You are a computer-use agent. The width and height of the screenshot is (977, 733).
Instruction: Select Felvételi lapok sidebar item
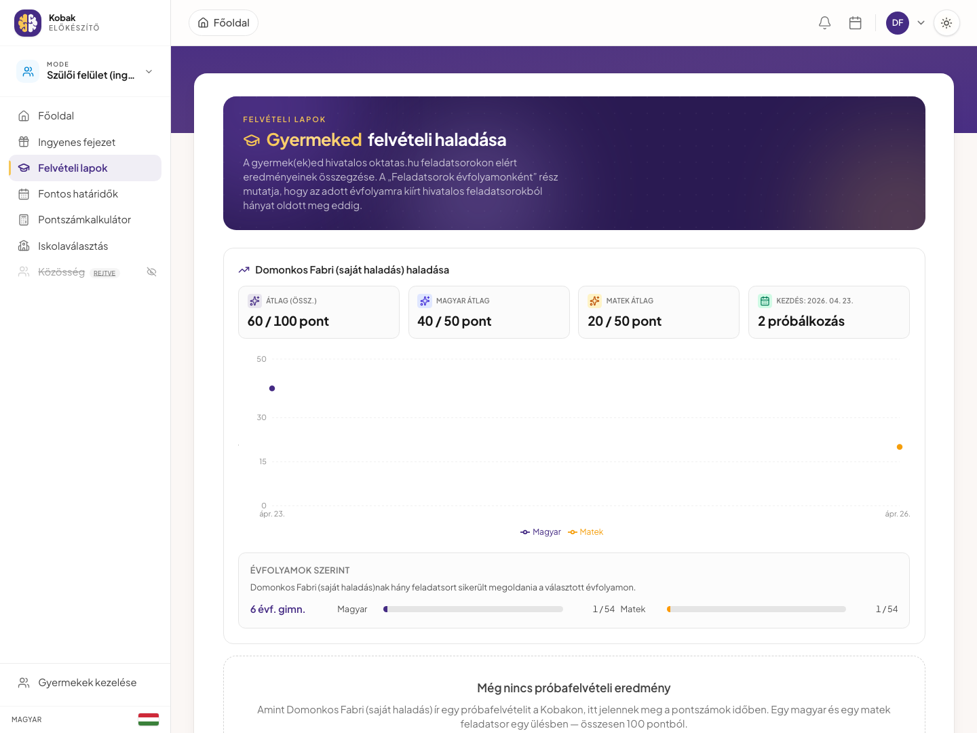[x=85, y=168]
